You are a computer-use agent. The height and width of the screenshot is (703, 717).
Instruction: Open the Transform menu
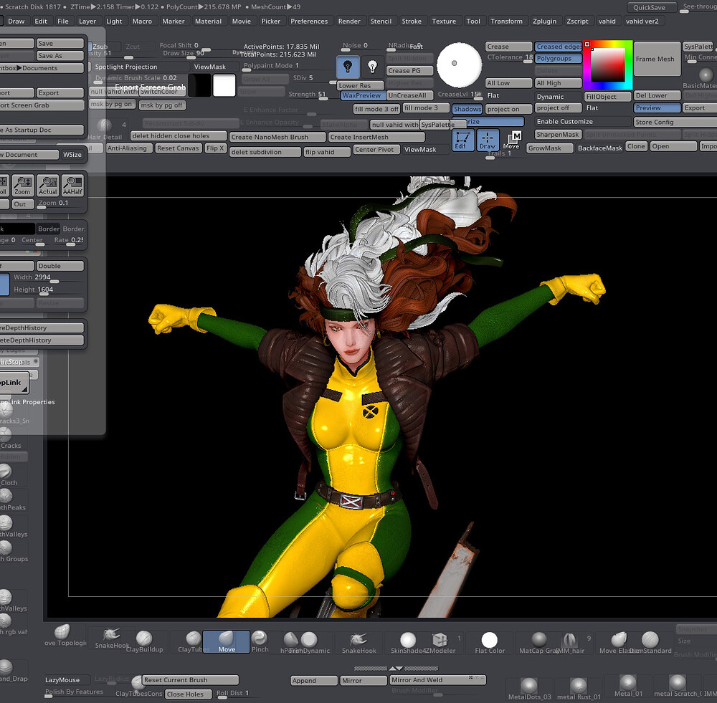[506, 21]
